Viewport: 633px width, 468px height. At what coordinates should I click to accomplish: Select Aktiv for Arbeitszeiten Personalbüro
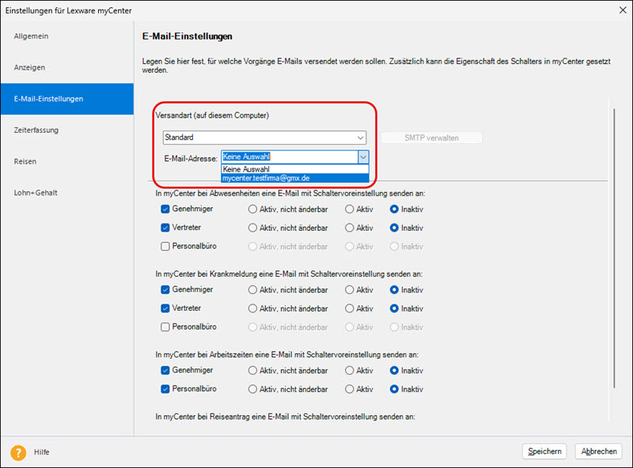[x=349, y=389]
